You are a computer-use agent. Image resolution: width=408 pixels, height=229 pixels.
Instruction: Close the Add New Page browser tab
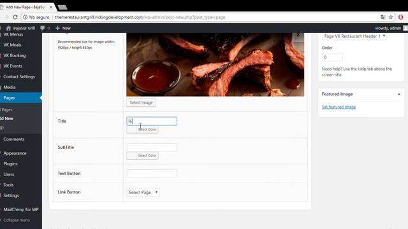[x=51, y=7]
